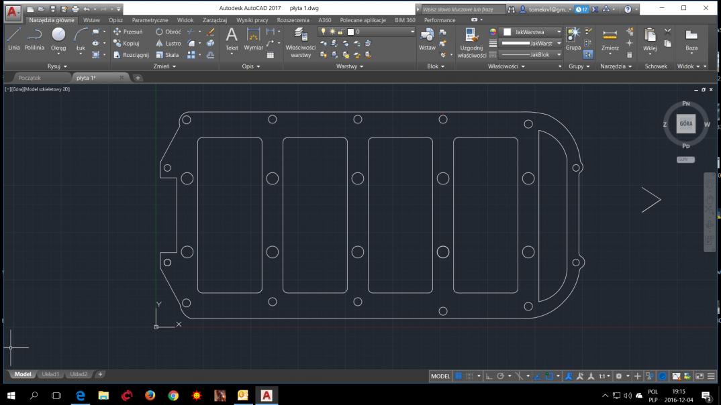Open the Układ1 layout tab

[50, 374]
